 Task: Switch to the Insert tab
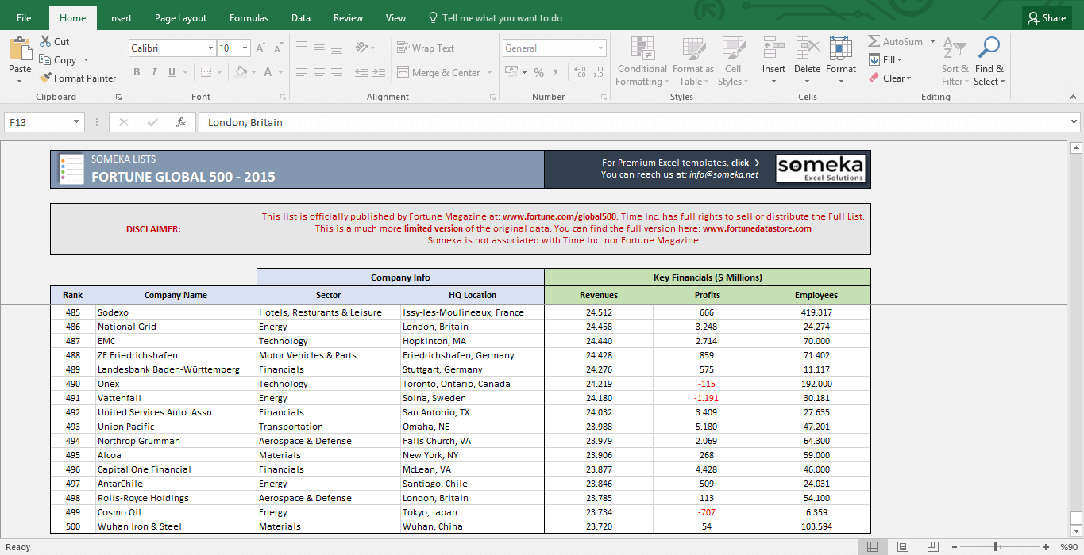point(121,17)
